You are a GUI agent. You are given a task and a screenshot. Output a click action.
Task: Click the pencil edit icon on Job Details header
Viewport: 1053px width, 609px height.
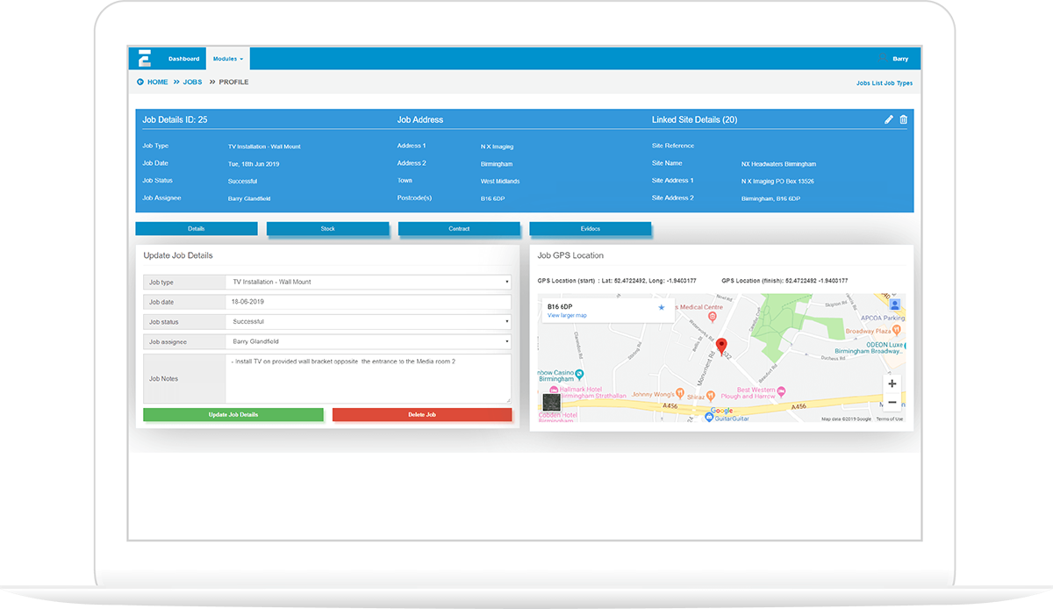888,119
